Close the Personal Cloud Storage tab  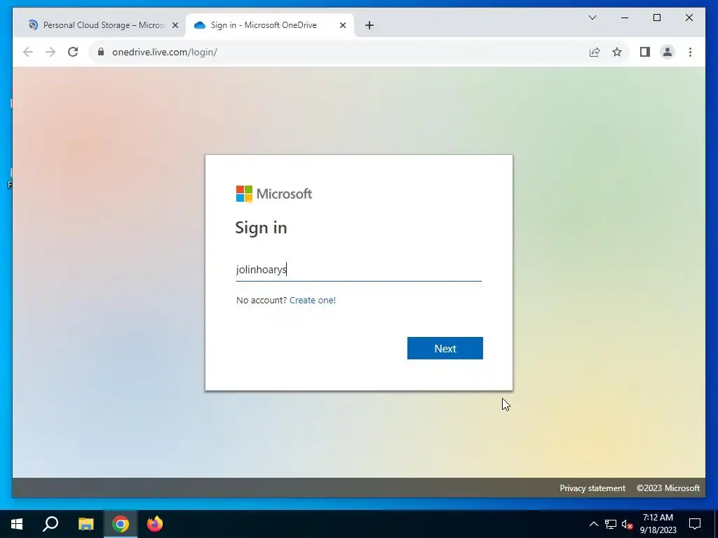tap(175, 26)
